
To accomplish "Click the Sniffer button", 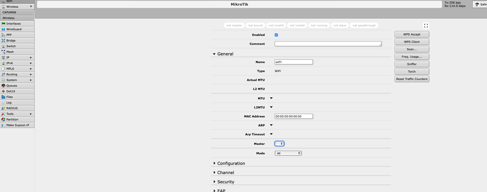I will click(x=412, y=64).
